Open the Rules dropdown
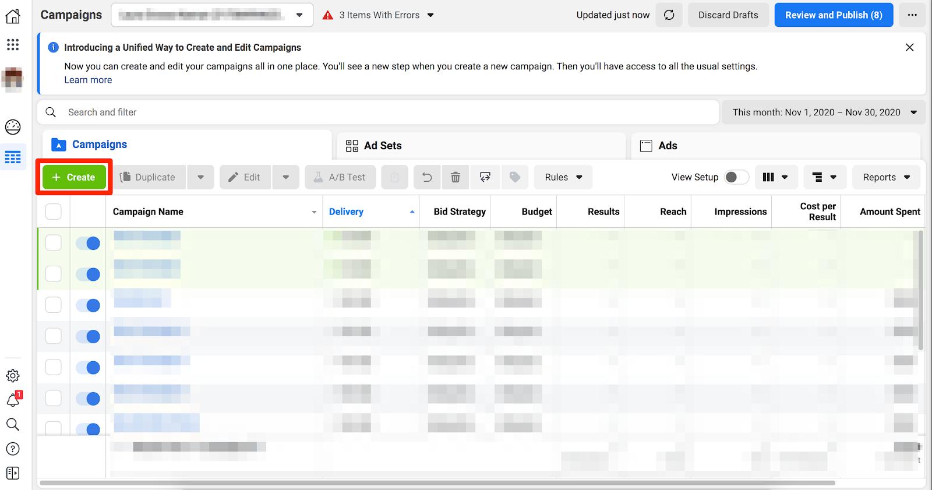 tap(563, 177)
